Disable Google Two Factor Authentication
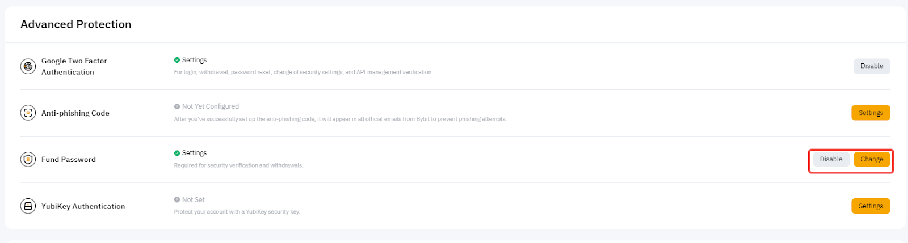Screen dimensions: 908x243 [x=871, y=66]
